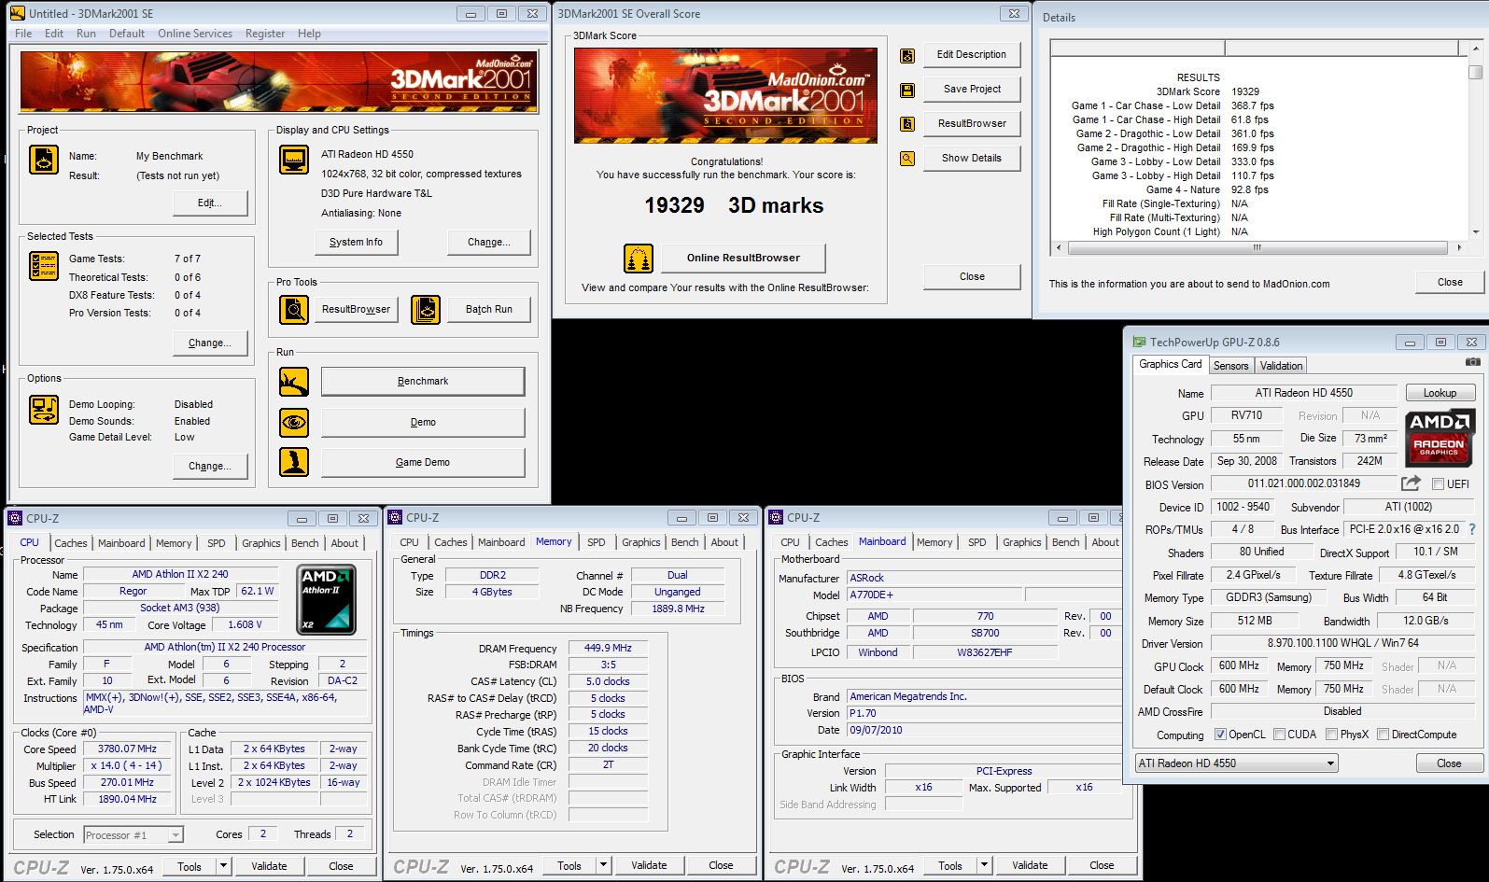Click the GPU-Z BIOS share/export icon

click(x=1411, y=483)
